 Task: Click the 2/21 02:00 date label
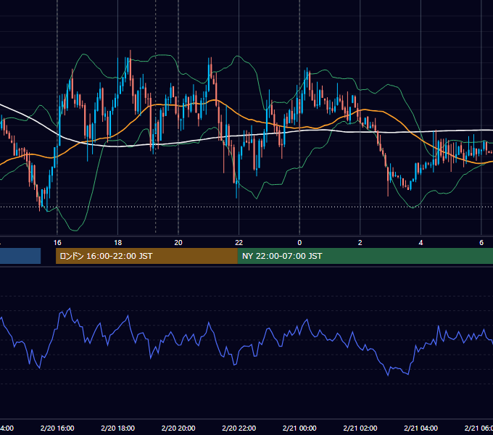pyautogui.click(x=360, y=428)
